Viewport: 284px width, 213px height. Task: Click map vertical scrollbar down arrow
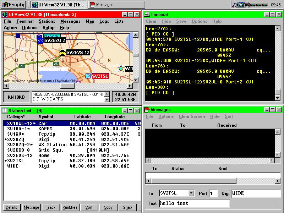click(136, 80)
